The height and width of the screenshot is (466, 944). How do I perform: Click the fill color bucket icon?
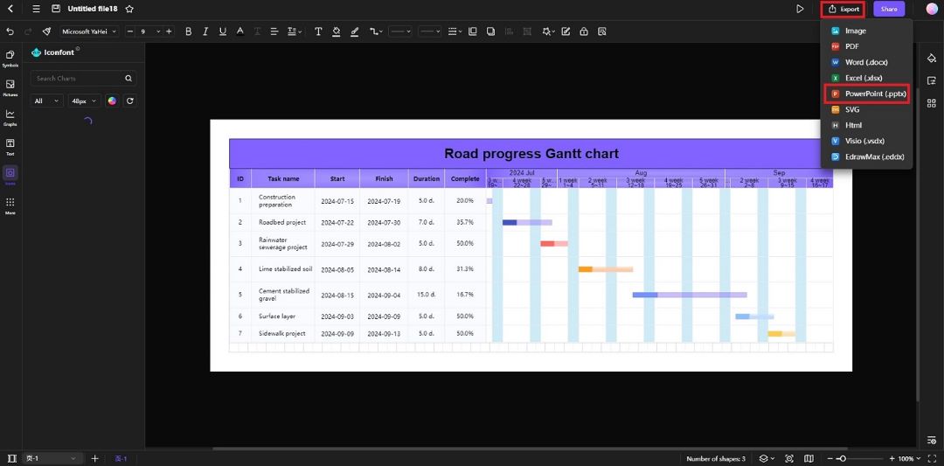pyautogui.click(x=337, y=31)
